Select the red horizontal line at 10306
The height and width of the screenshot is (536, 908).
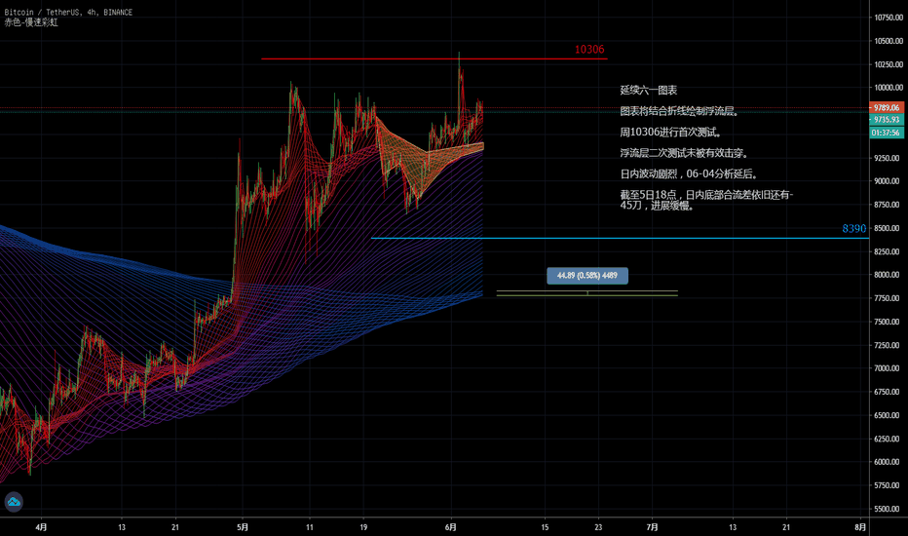coord(435,58)
